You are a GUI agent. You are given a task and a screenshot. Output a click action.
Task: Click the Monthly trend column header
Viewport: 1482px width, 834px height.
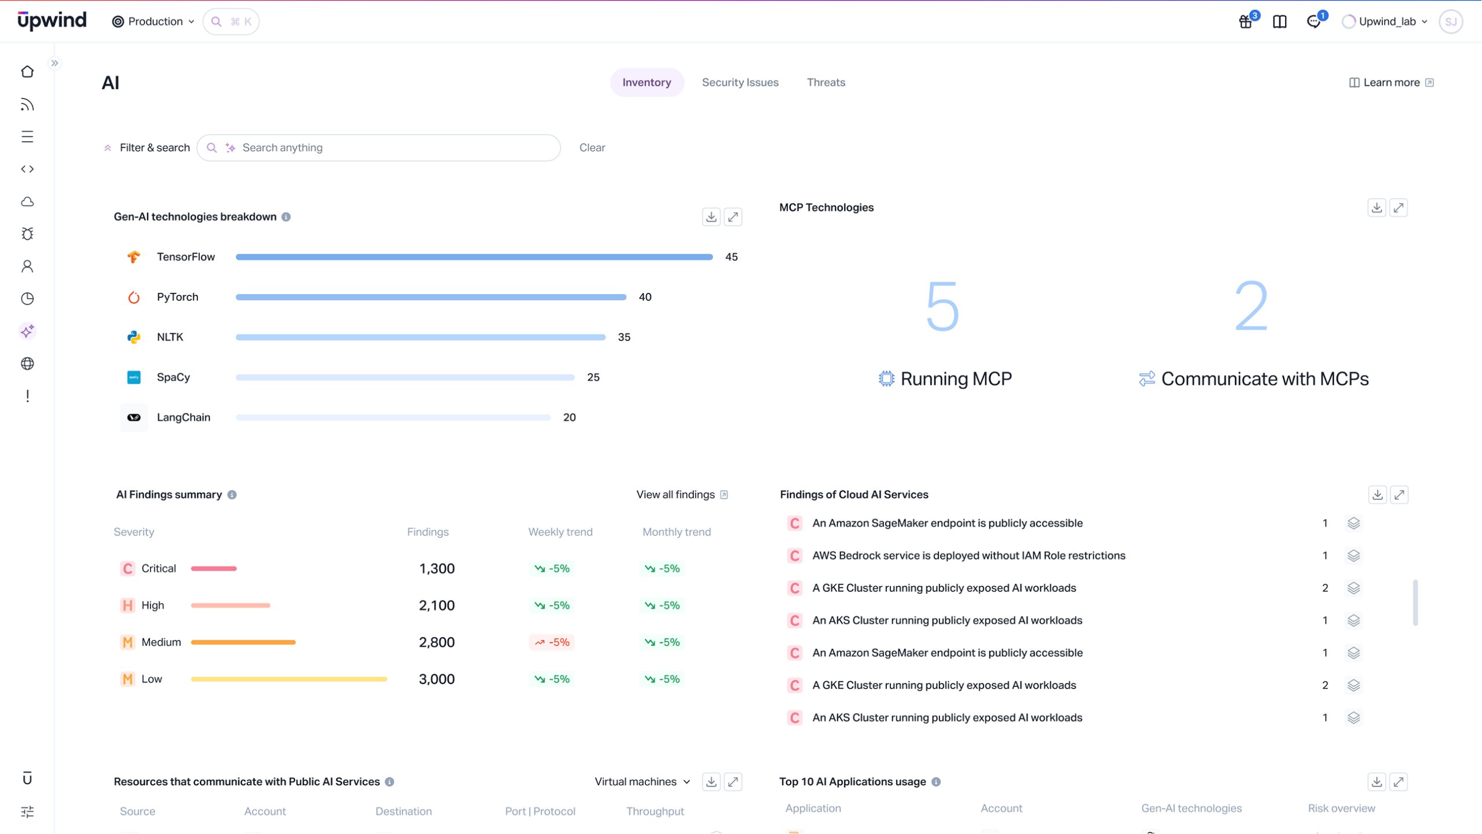coord(676,532)
